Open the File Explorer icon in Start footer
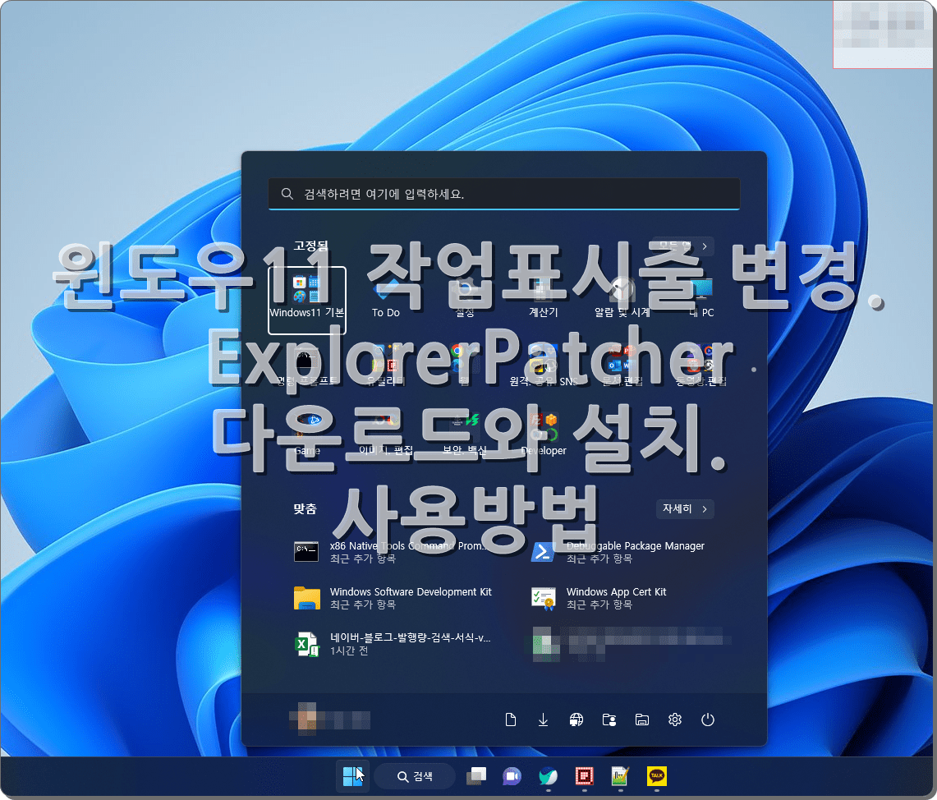 point(642,720)
